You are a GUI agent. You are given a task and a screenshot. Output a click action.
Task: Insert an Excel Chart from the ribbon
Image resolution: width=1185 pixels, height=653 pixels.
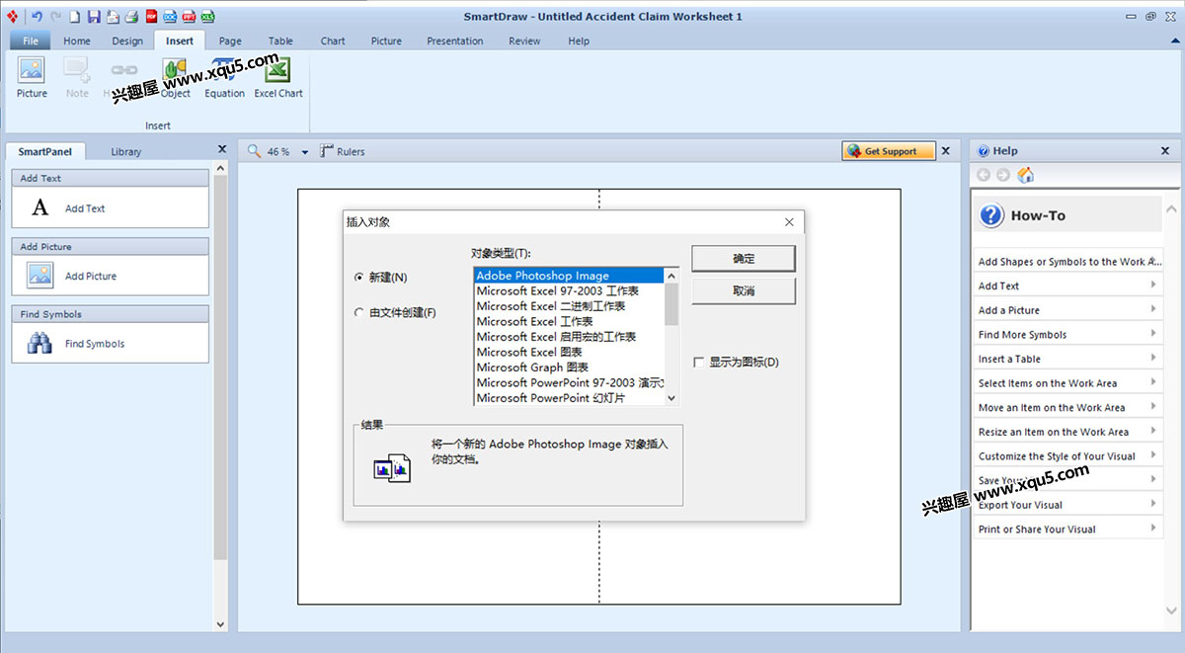278,77
